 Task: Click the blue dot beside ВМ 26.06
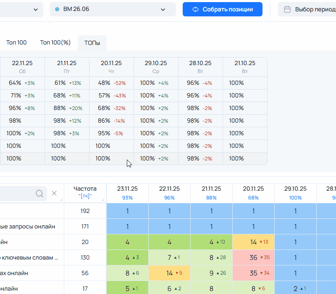[57, 9]
